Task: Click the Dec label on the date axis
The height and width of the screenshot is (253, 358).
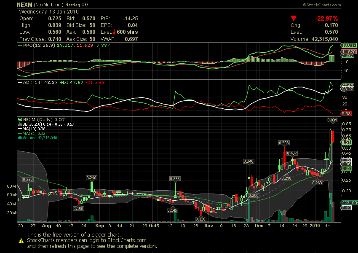Action: 259,226
